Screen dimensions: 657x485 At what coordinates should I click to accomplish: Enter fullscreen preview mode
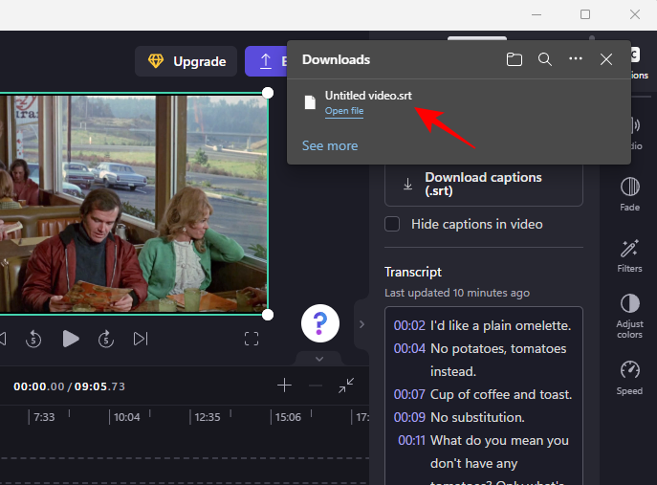[252, 338]
